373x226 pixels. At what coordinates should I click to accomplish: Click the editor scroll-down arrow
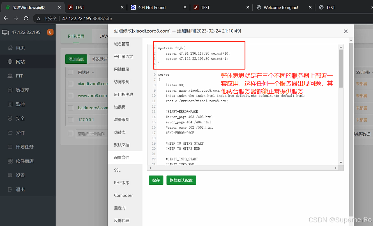[x=341, y=162]
